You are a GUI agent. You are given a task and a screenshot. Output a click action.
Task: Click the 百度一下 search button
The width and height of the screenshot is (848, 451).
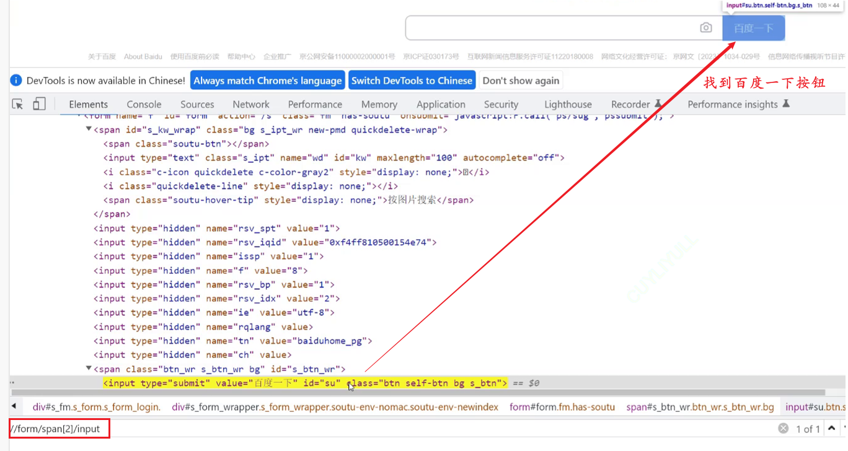pos(753,28)
